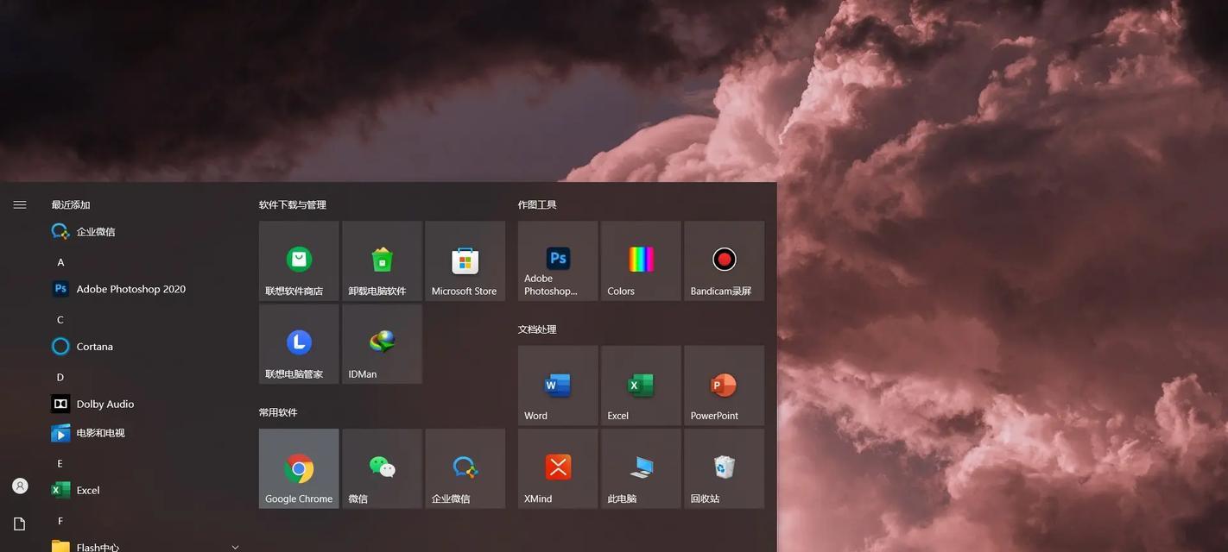Launch the XMind tile
1228x552 pixels.
click(x=558, y=468)
